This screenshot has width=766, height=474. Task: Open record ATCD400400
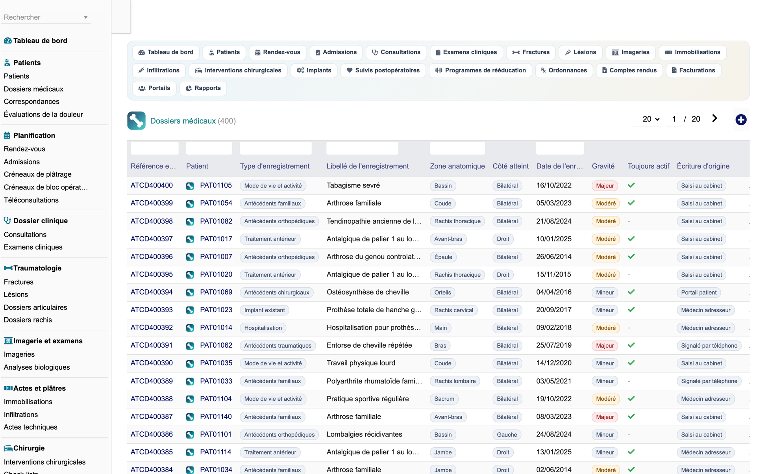click(152, 185)
